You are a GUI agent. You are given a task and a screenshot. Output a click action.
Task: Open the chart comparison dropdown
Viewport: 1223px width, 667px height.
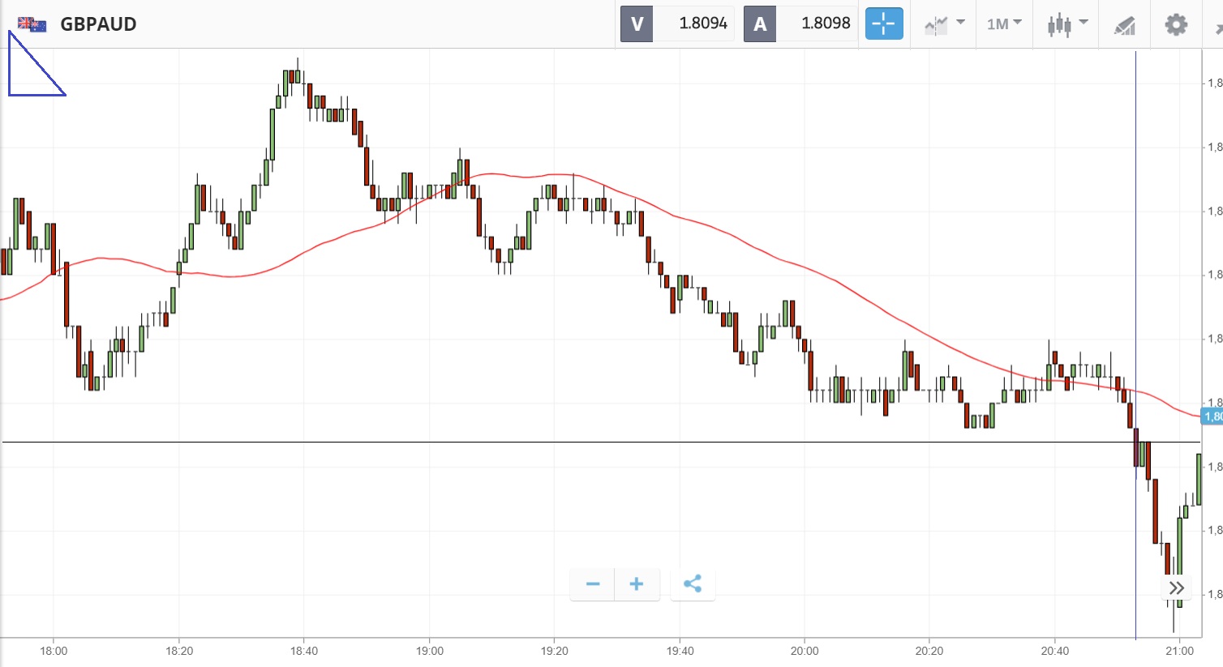click(x=944, y=24)
